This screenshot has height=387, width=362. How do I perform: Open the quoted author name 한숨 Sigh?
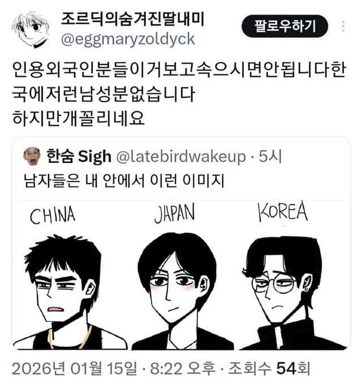(x=79, y=157)
